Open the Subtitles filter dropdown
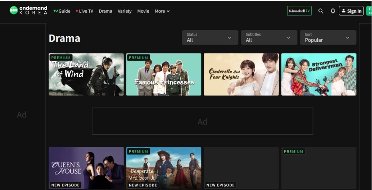 click(269, 37)
